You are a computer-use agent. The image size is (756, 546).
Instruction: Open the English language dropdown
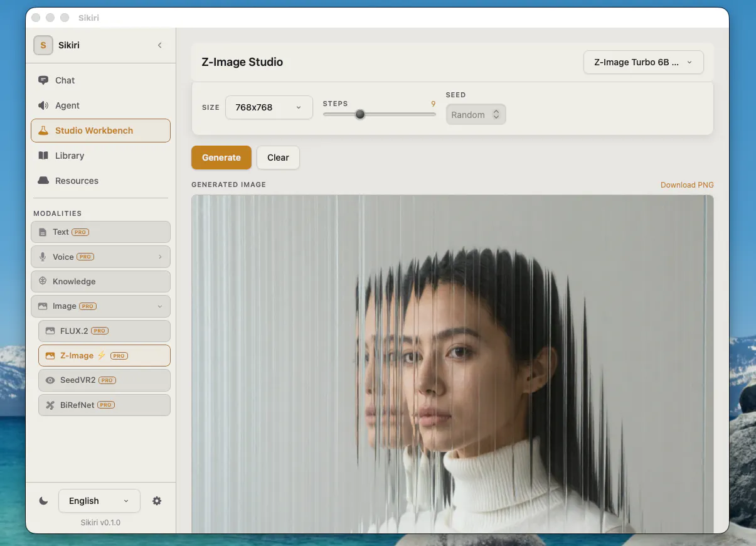click(99, 501)
